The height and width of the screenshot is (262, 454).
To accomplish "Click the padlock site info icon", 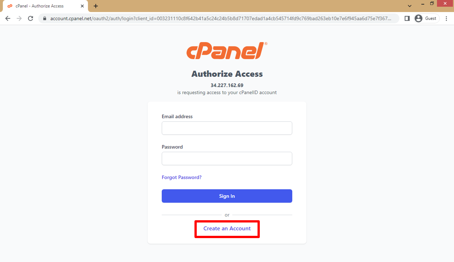I will 45,18.
